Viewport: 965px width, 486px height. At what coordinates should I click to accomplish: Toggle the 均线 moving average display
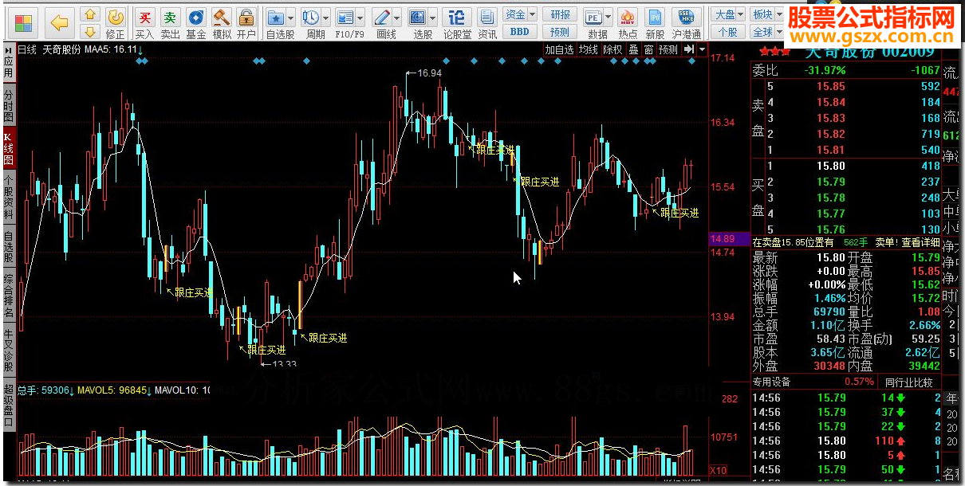(589, 49)
